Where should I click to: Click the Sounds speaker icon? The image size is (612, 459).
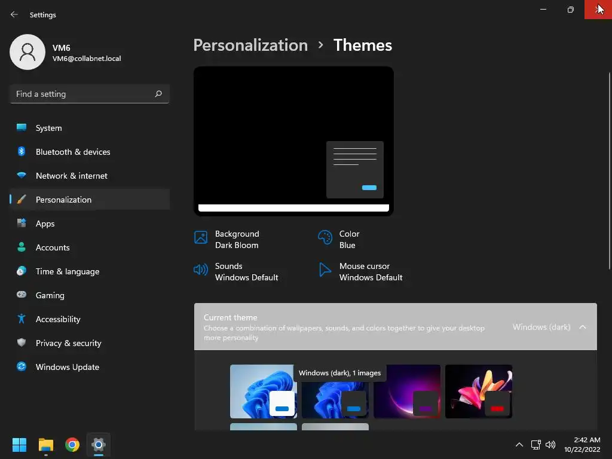pos(201,270)
